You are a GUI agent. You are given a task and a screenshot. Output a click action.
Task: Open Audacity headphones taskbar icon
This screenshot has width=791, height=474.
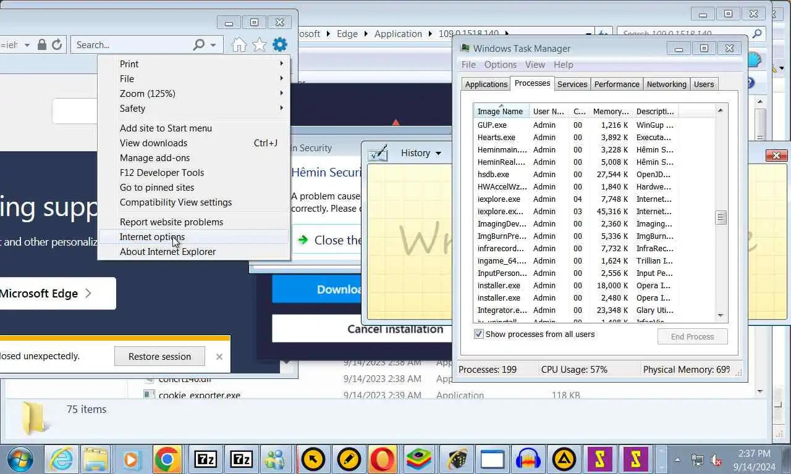pyautogui.click(x=528, y=459)
